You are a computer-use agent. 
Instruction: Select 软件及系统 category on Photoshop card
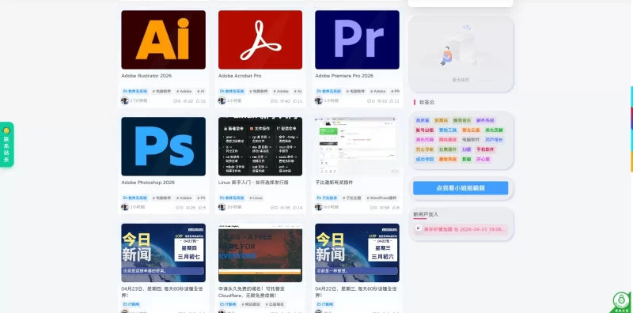tap(135, 198)
